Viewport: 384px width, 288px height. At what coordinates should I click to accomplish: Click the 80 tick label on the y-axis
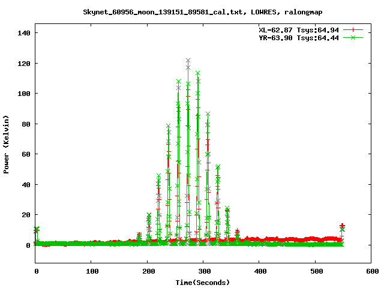click(26, 124)
